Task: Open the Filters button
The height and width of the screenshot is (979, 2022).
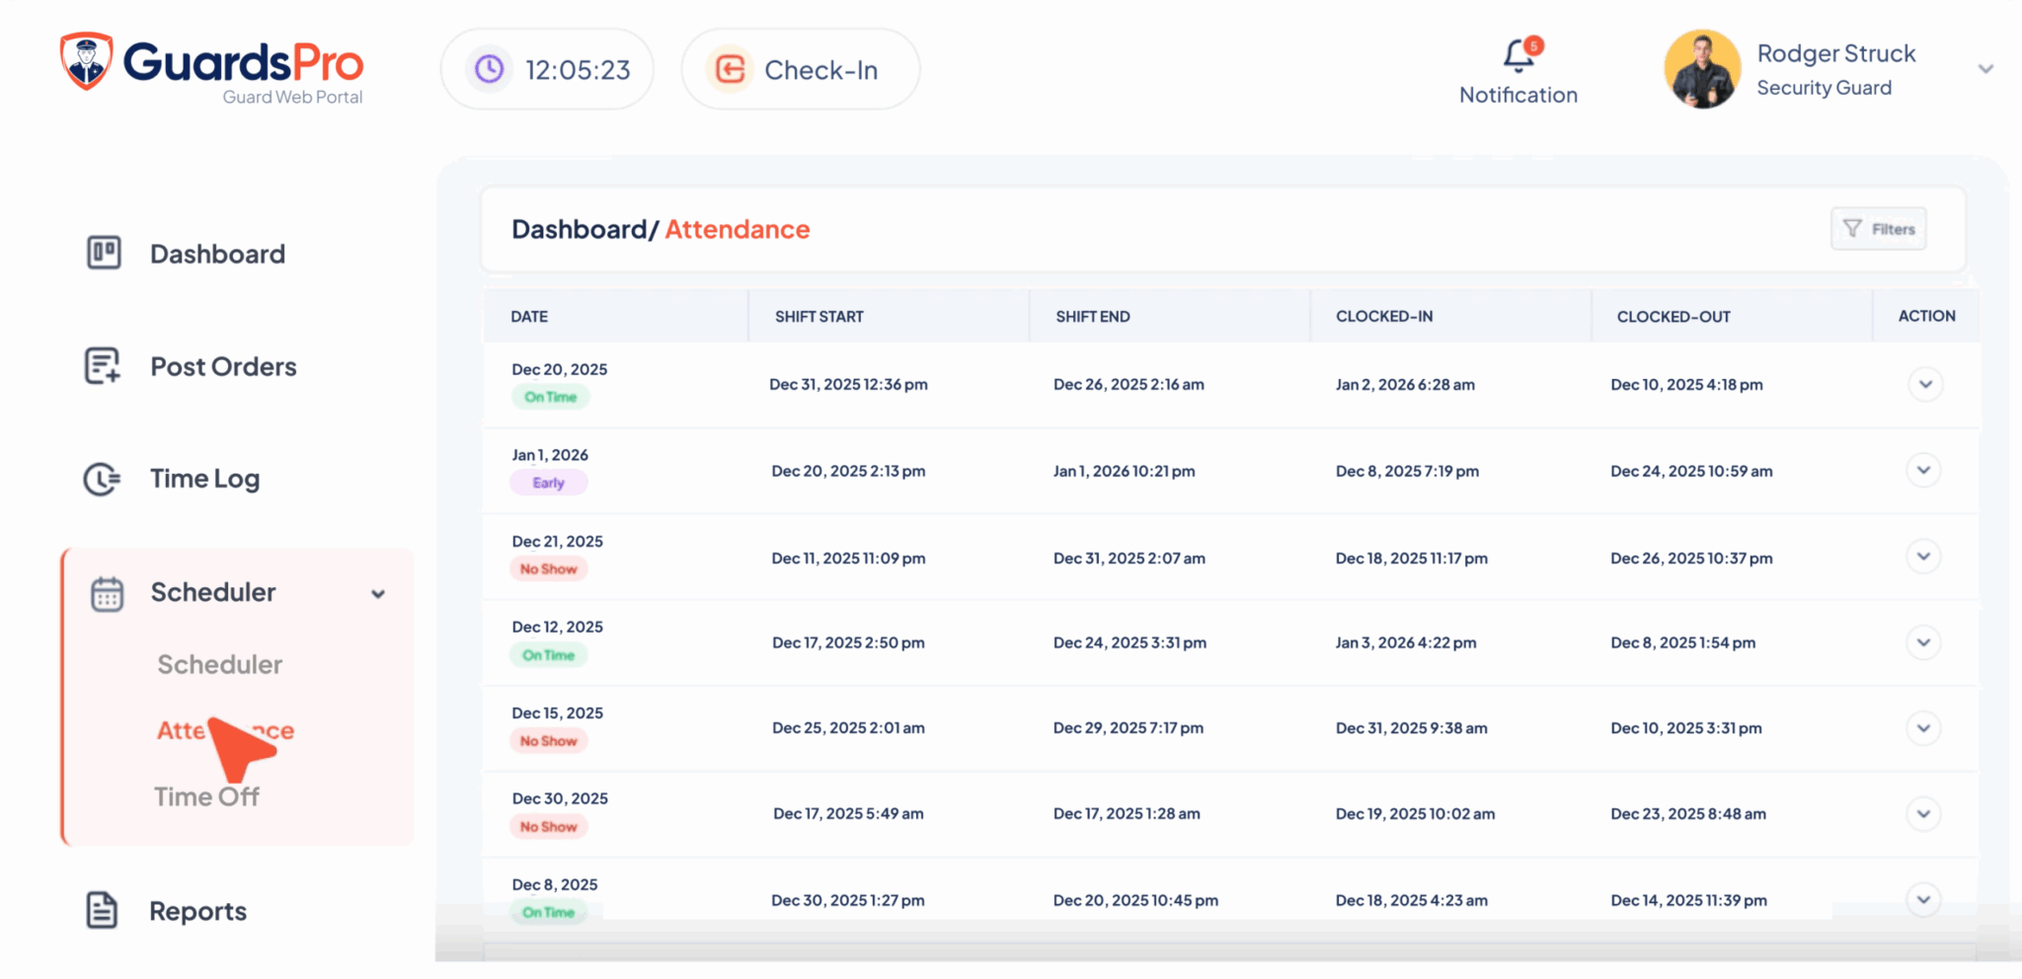Action: [x=1878, y=229]
